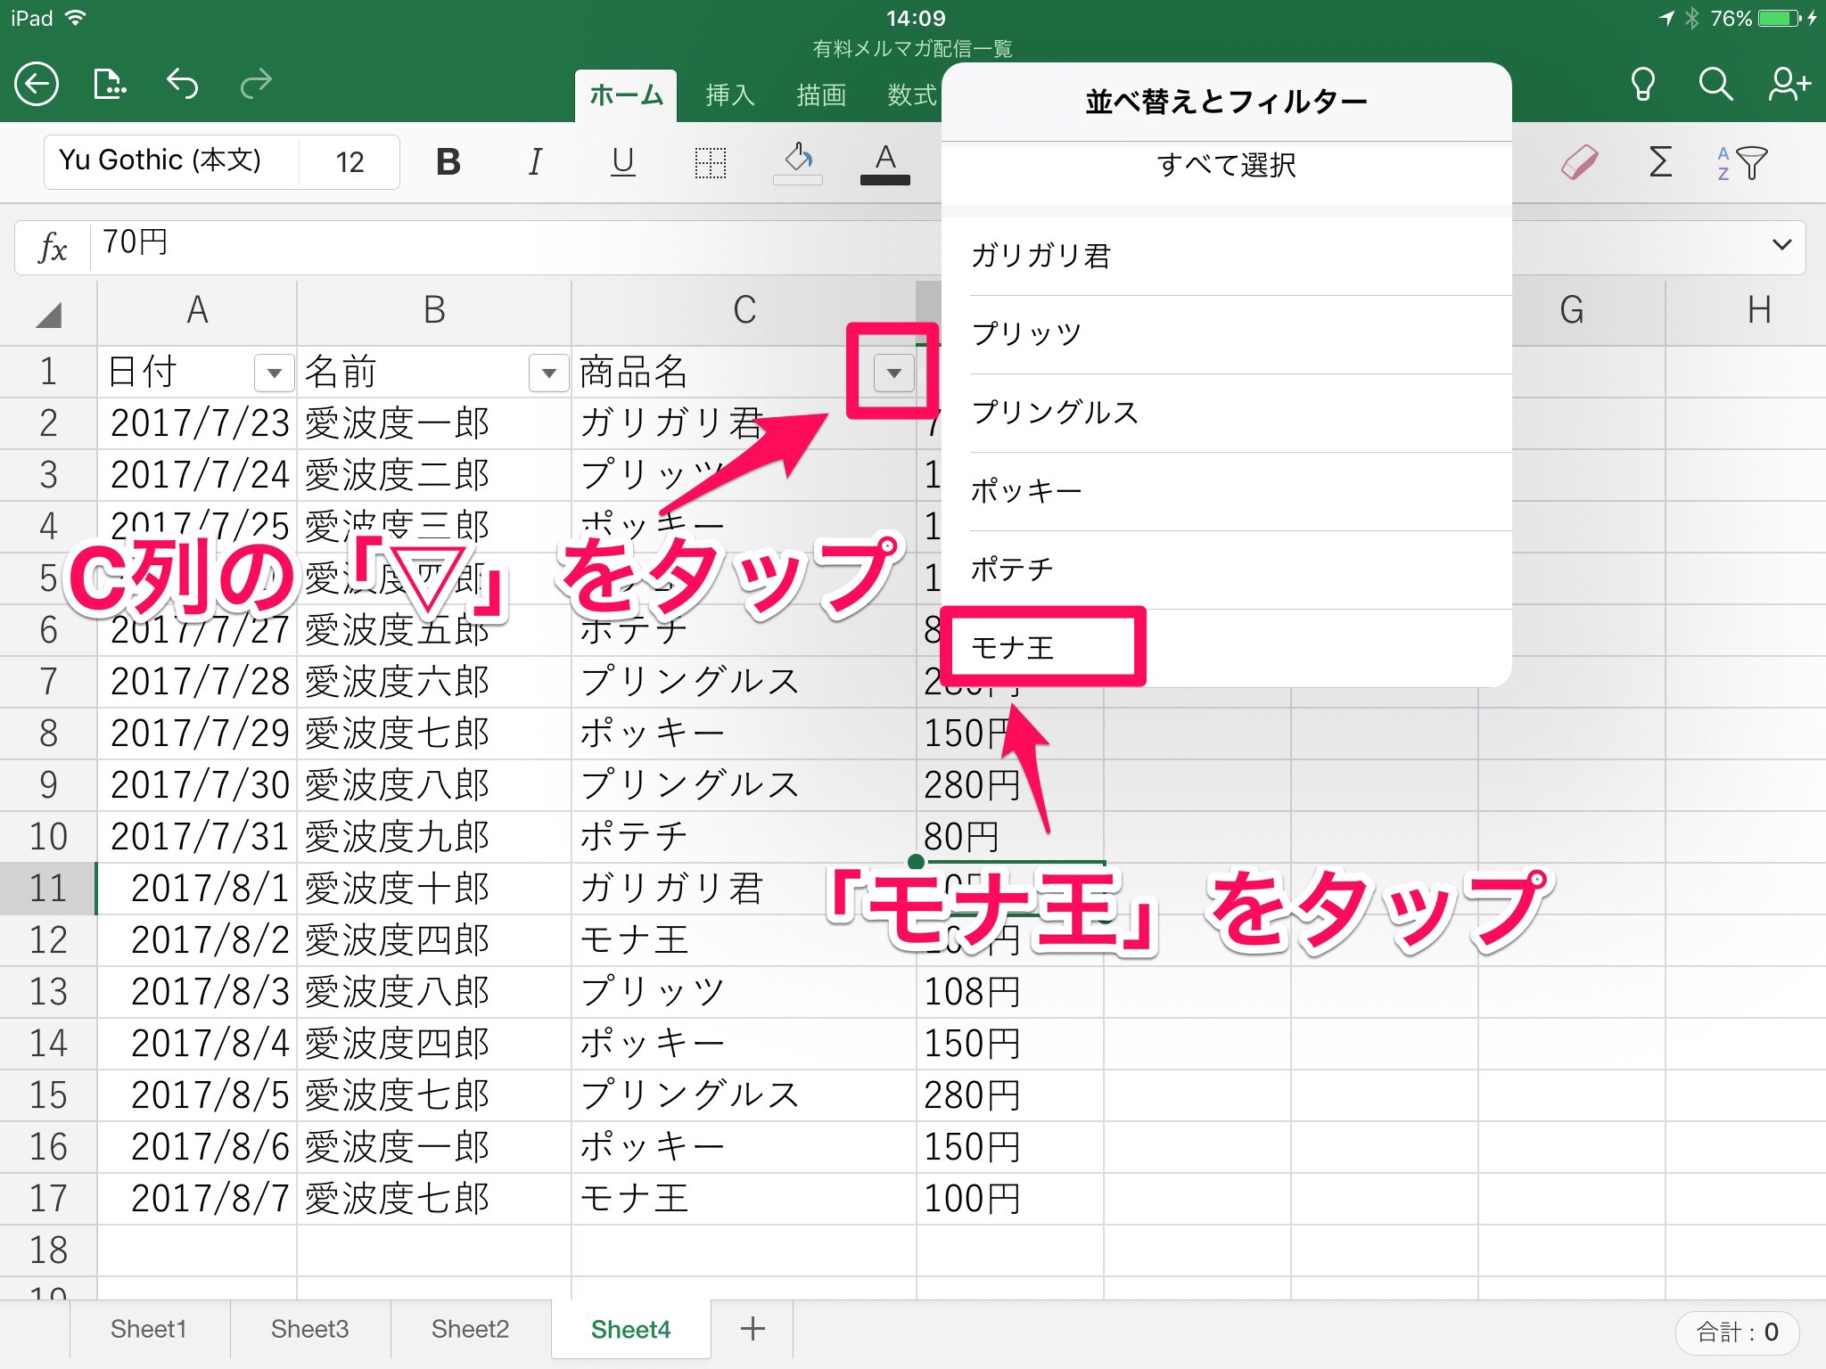Open the sort and filter icon
The width and height of the screenshot is (1826, 1369).
click(1741, 163)
